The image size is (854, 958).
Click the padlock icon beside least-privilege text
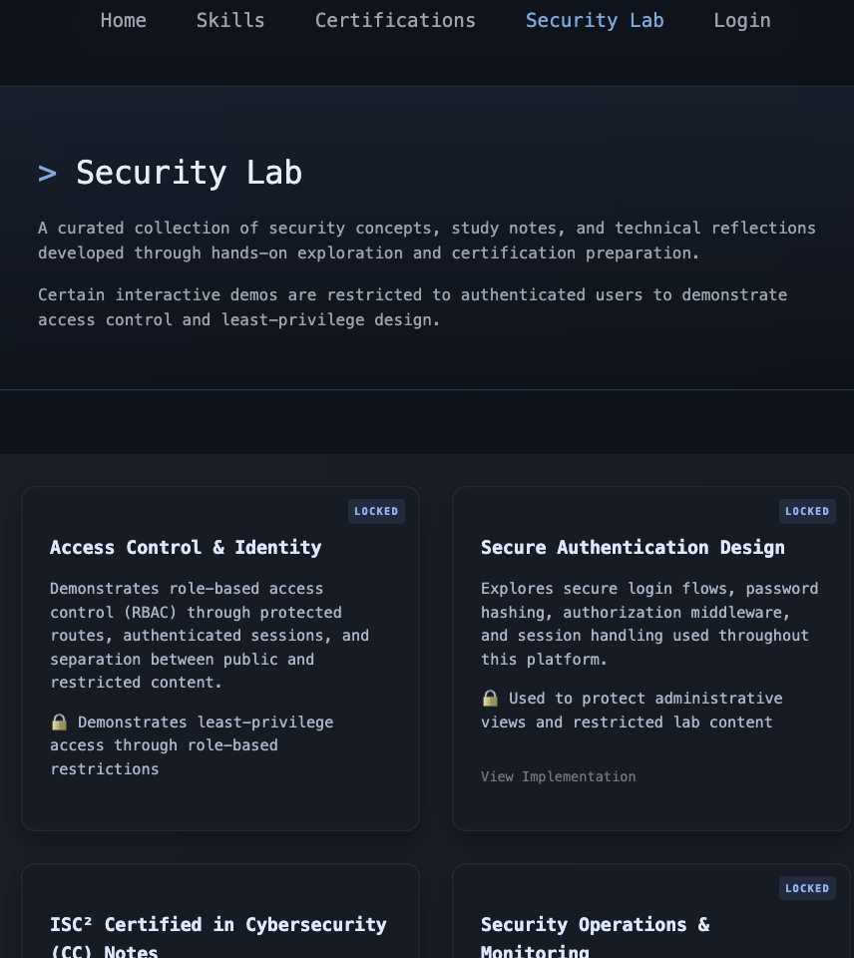(59, 721)
